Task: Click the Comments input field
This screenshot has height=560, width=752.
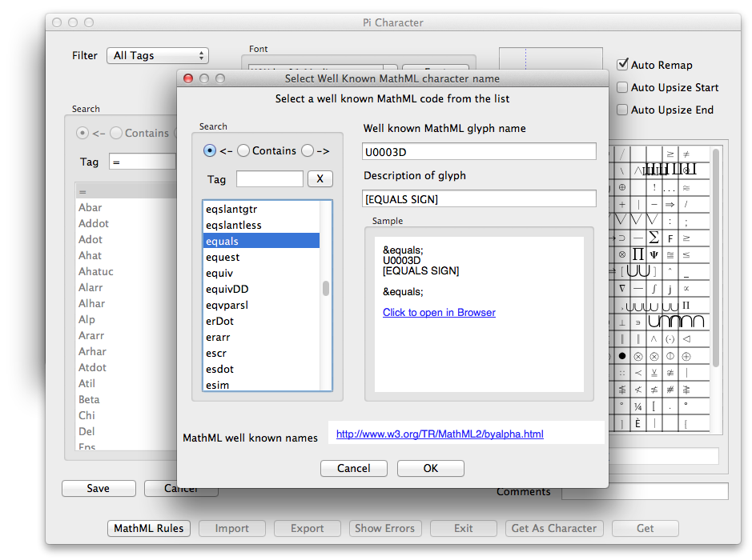Action: click(645, 491)
